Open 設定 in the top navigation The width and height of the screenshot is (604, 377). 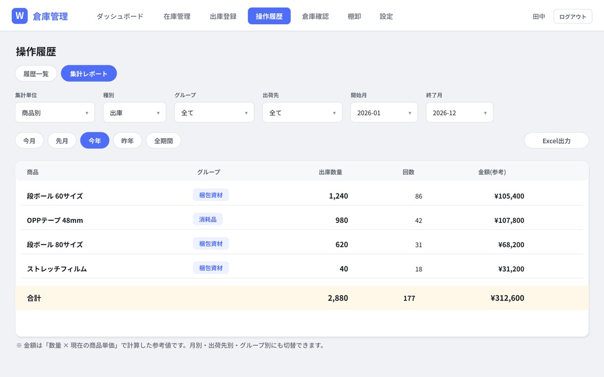(386, 16)
